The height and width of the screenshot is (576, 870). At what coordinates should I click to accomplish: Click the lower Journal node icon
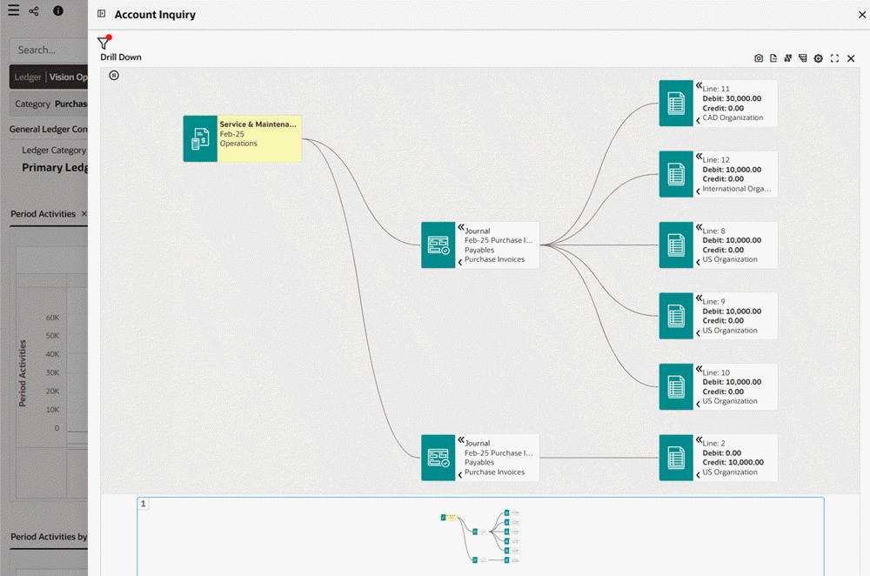pos(438,458)
